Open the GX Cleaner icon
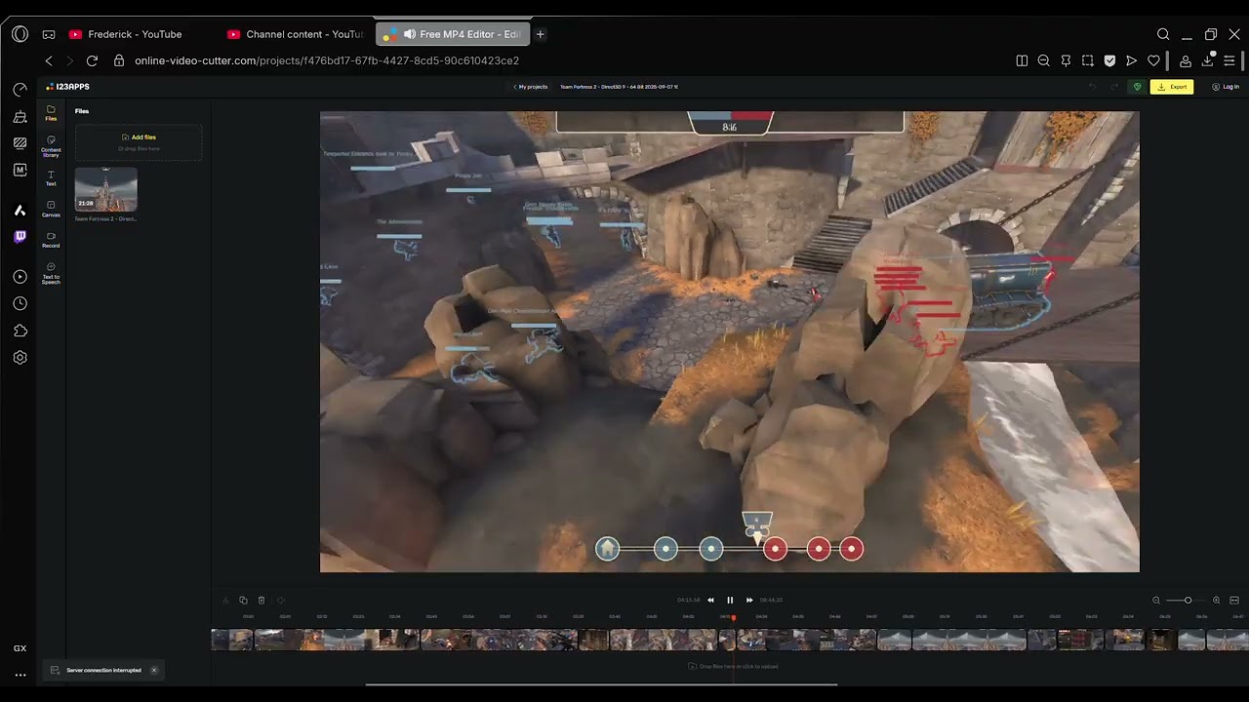The width and height of the screenshot is (1249, 702). [x=20, y=117]
